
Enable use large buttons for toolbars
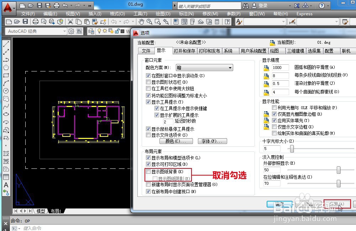coord(148,88)
